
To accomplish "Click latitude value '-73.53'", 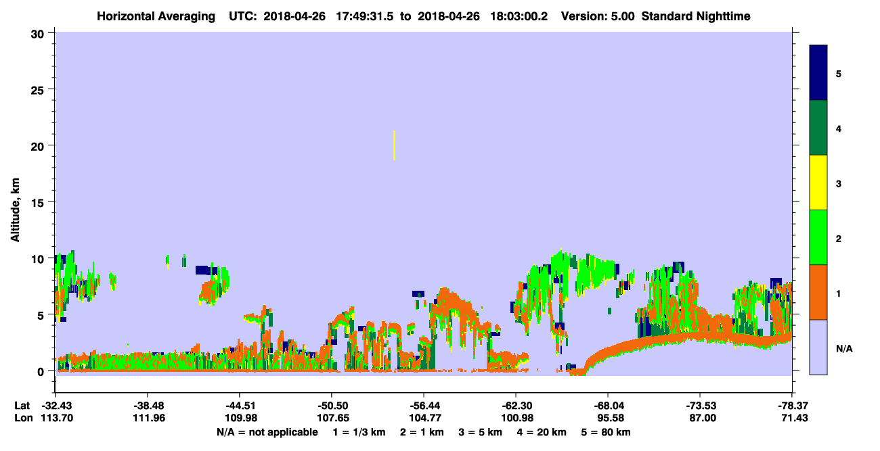I will tap(699, 406).
